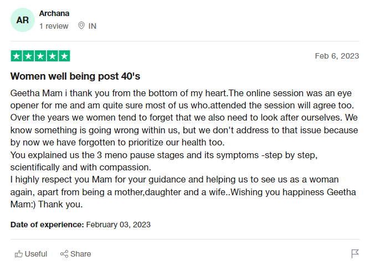This screenshot has height=266, width=370.
Task: Click the share network icon
Action: [64, 254]
